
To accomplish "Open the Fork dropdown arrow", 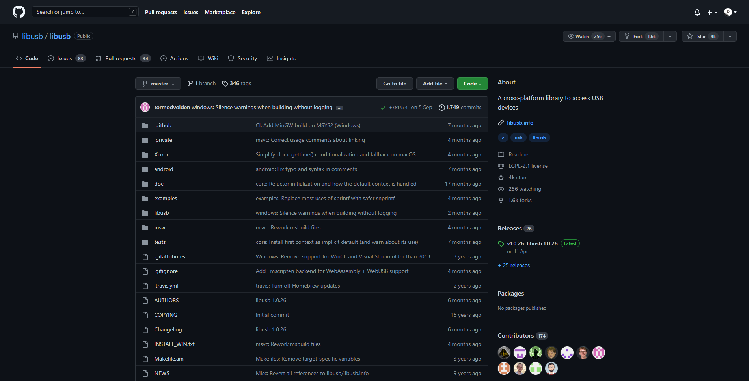I will [670, 36].
